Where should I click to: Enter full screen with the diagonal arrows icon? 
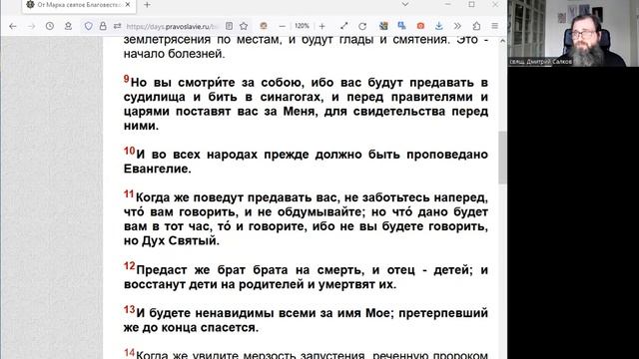[x=344, y=26]
